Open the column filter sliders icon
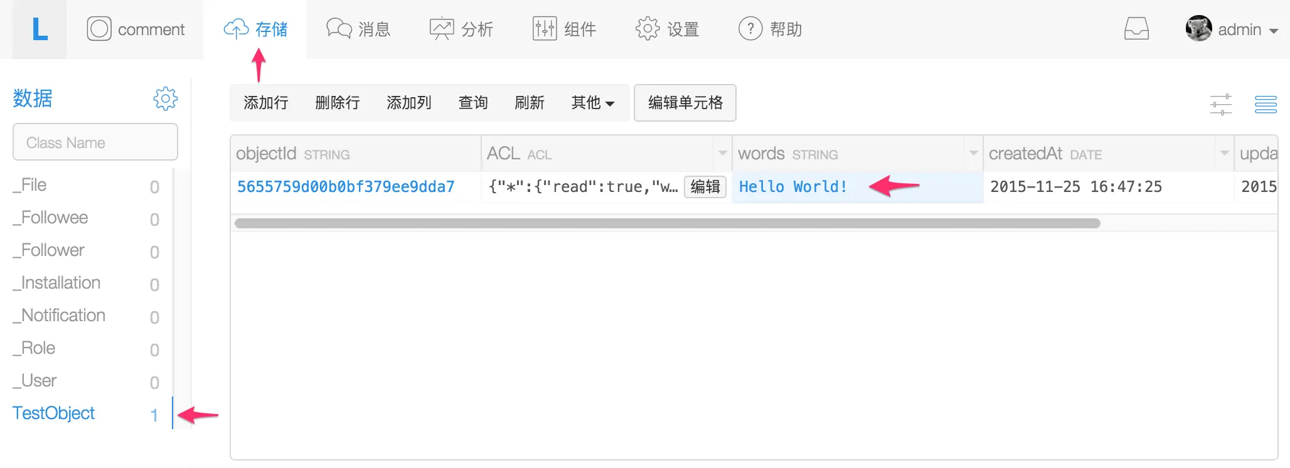Viewport: 1290px width, 468px height. pos(1221,104)
